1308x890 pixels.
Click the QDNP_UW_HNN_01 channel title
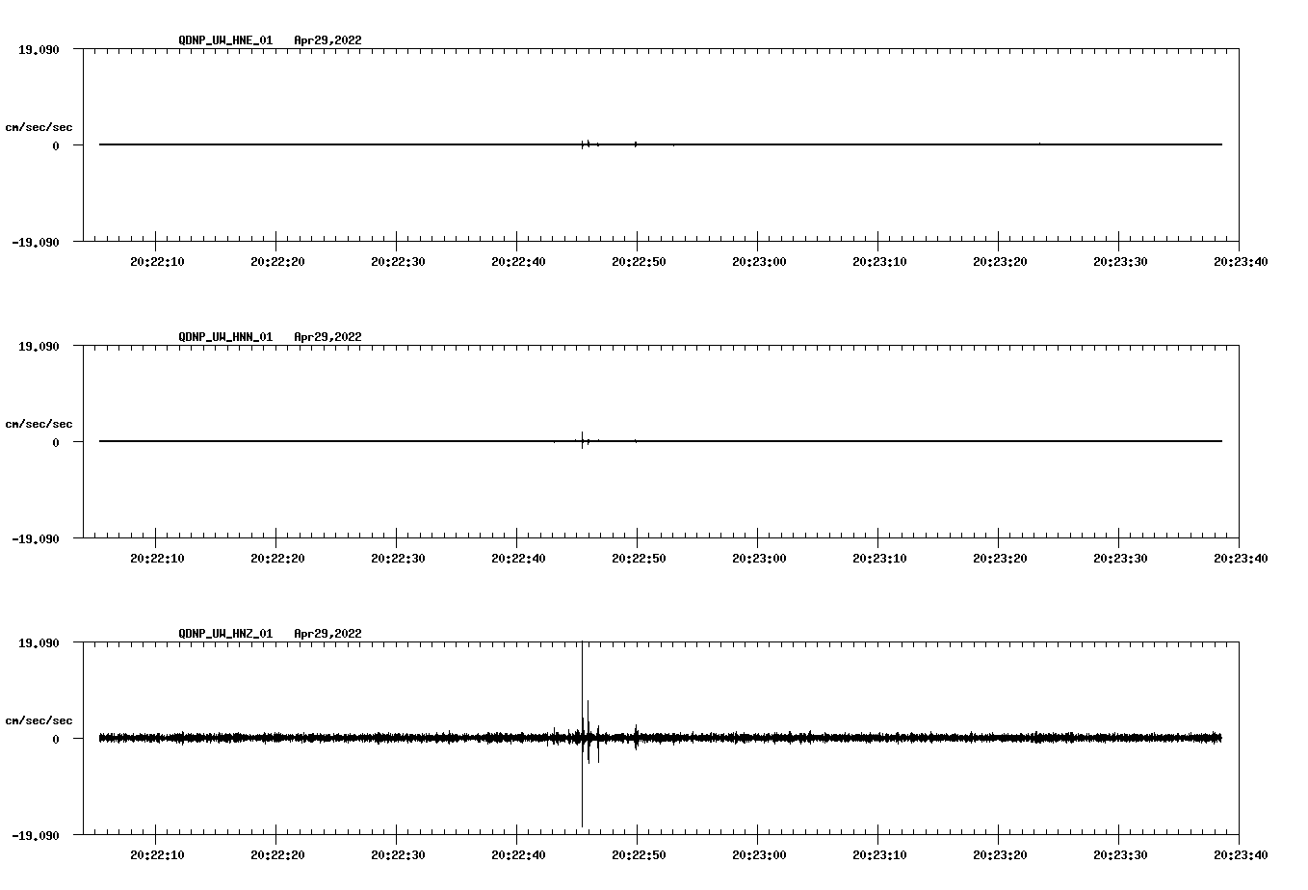click(x=225, y=337)
